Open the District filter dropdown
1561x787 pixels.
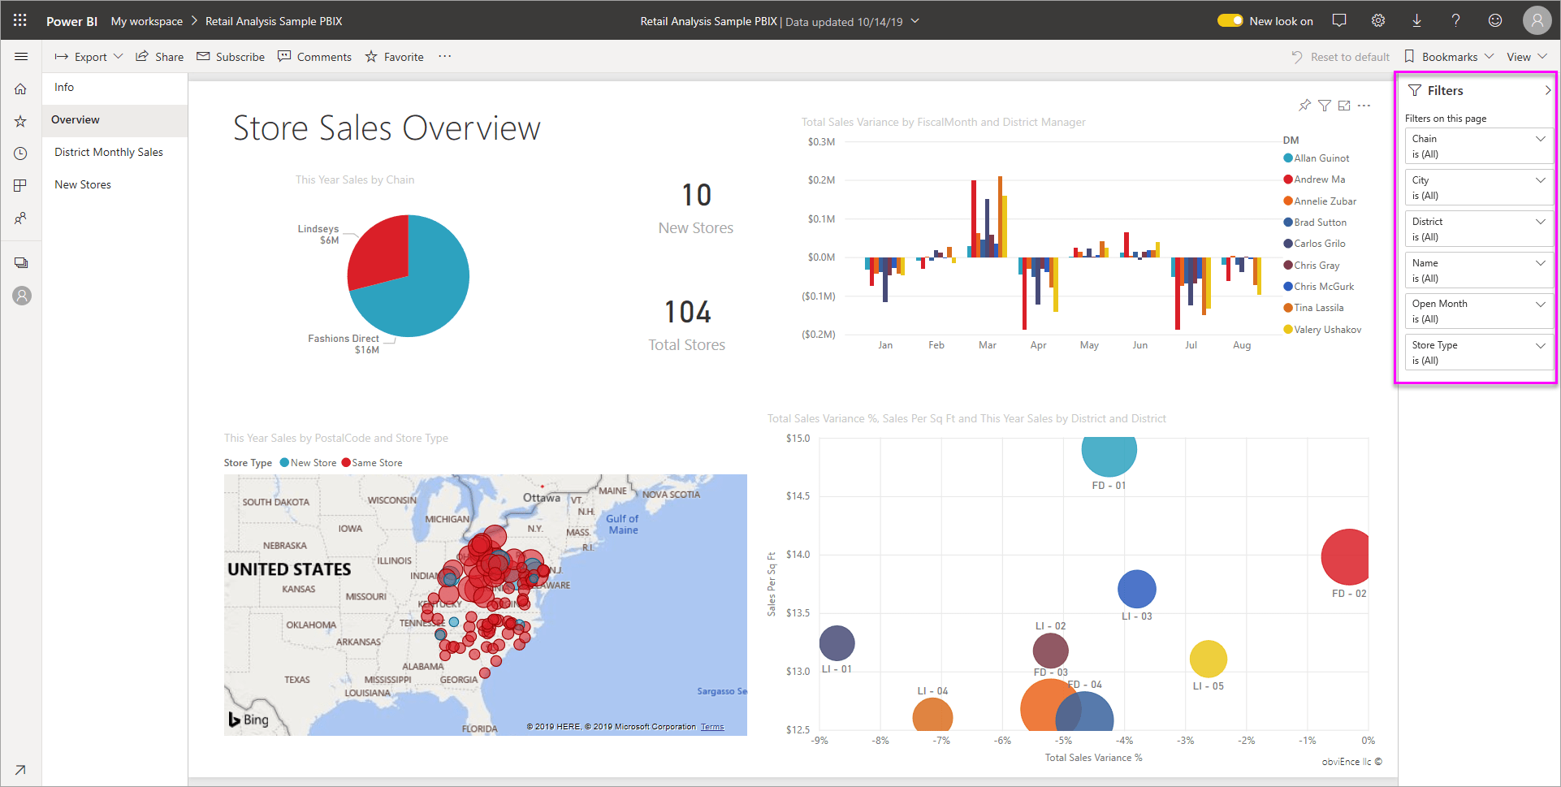1541,221
